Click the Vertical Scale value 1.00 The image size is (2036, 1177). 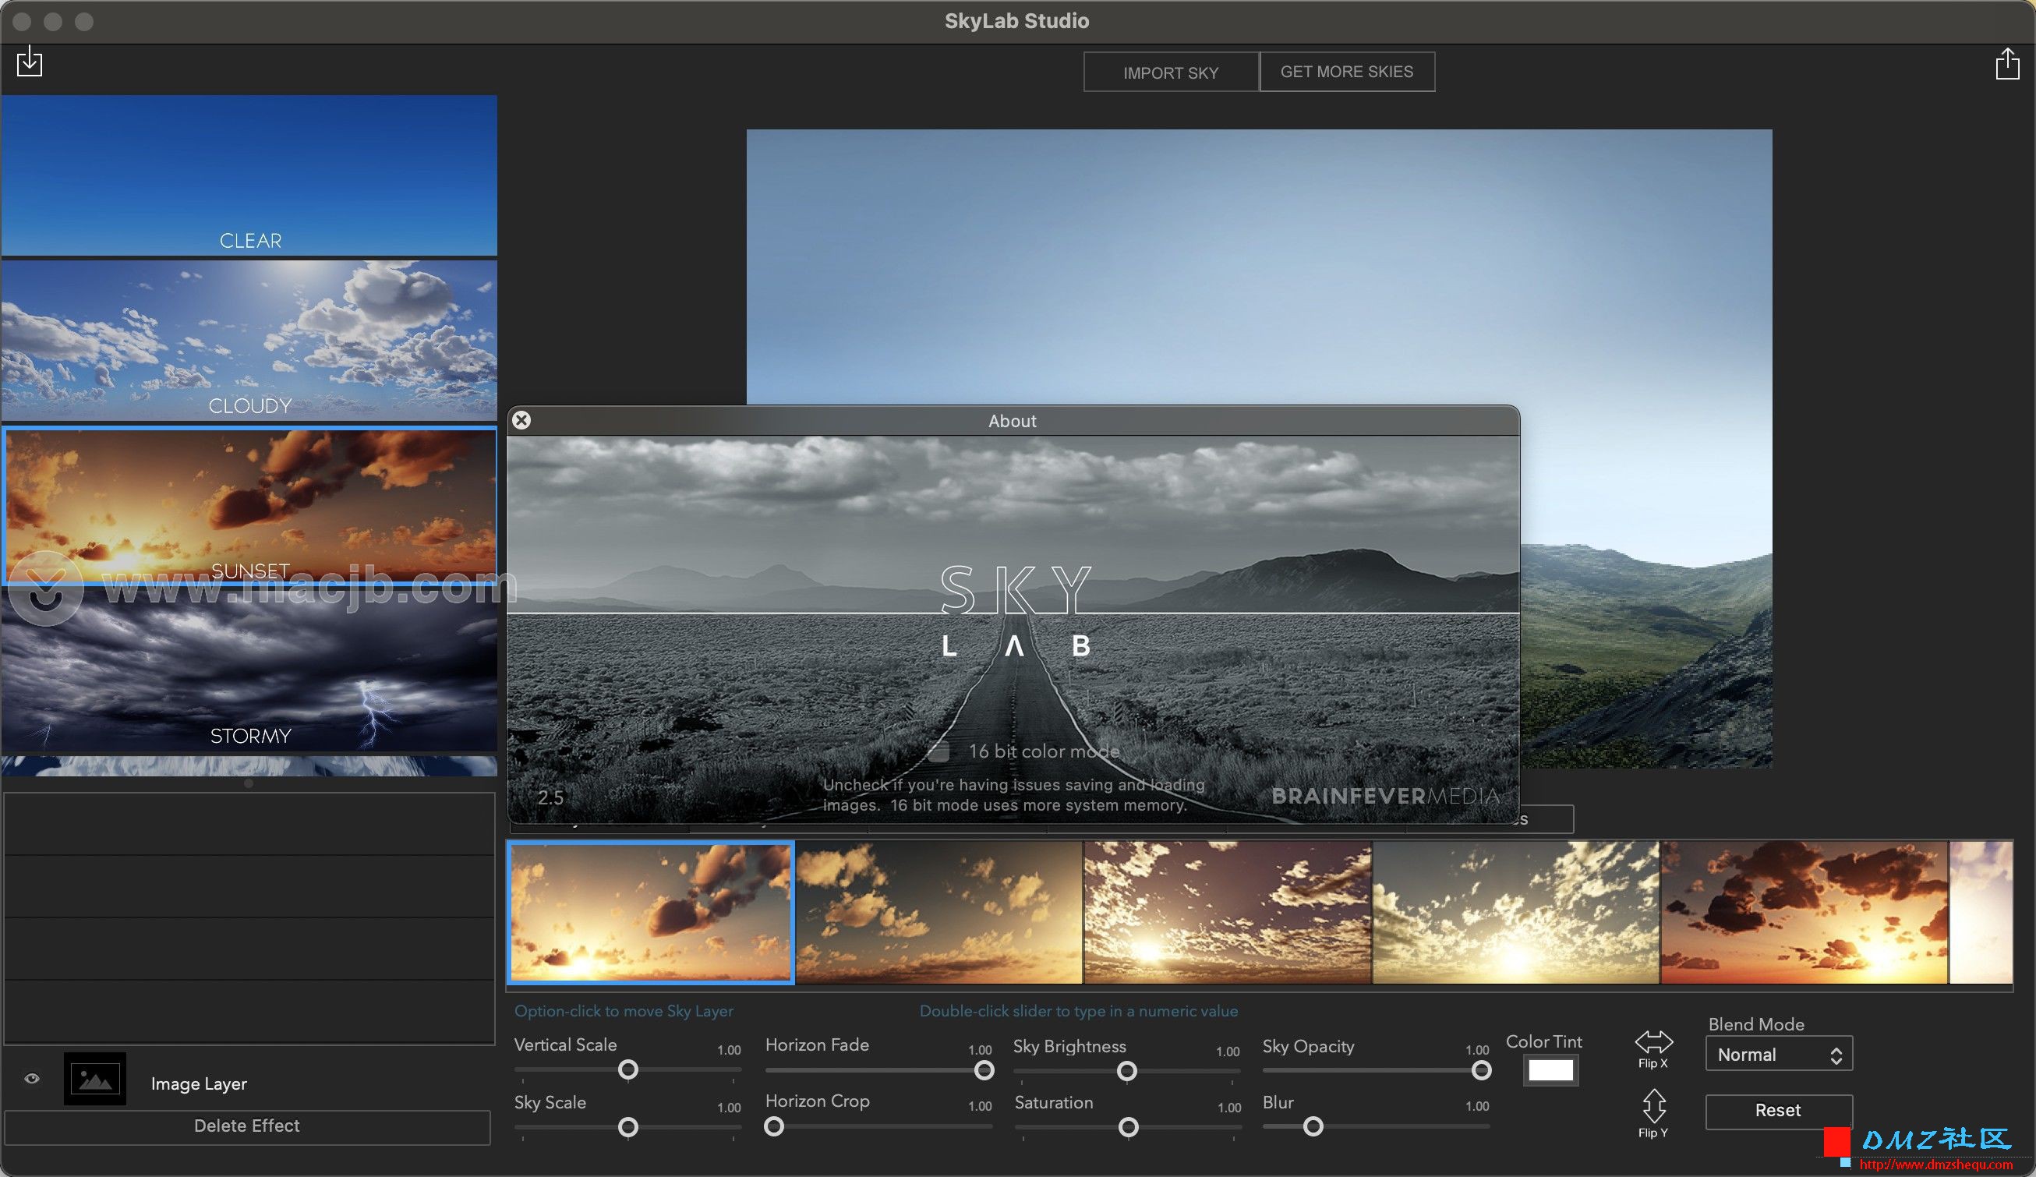(729, 1050)
